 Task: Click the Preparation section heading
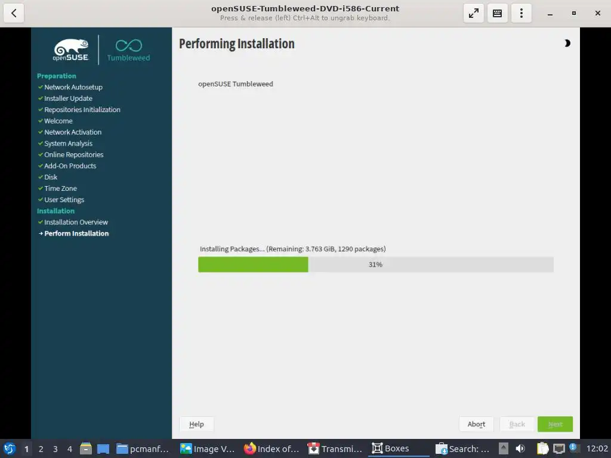(57, 76)
